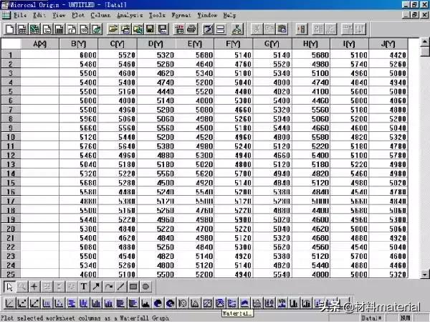
Task: Click the cell 5900 in column F row 19
Action: (x=233, y=219)
